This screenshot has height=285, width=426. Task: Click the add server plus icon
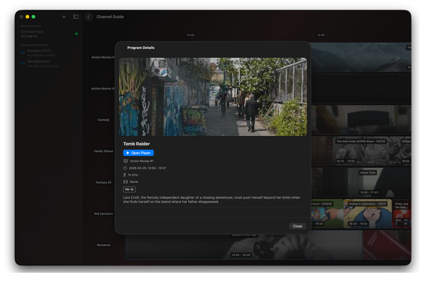pos(64,16)
